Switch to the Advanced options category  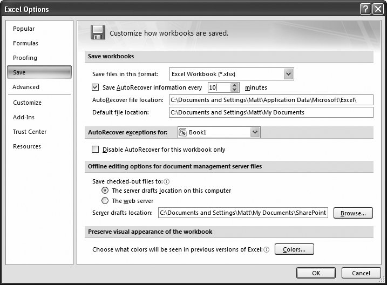click(x=26, y=87)
